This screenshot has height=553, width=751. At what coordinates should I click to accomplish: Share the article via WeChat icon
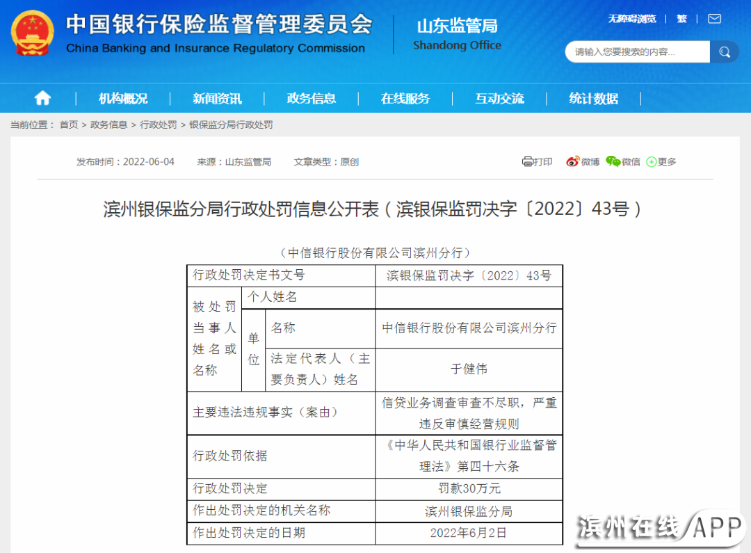[613, 161]
